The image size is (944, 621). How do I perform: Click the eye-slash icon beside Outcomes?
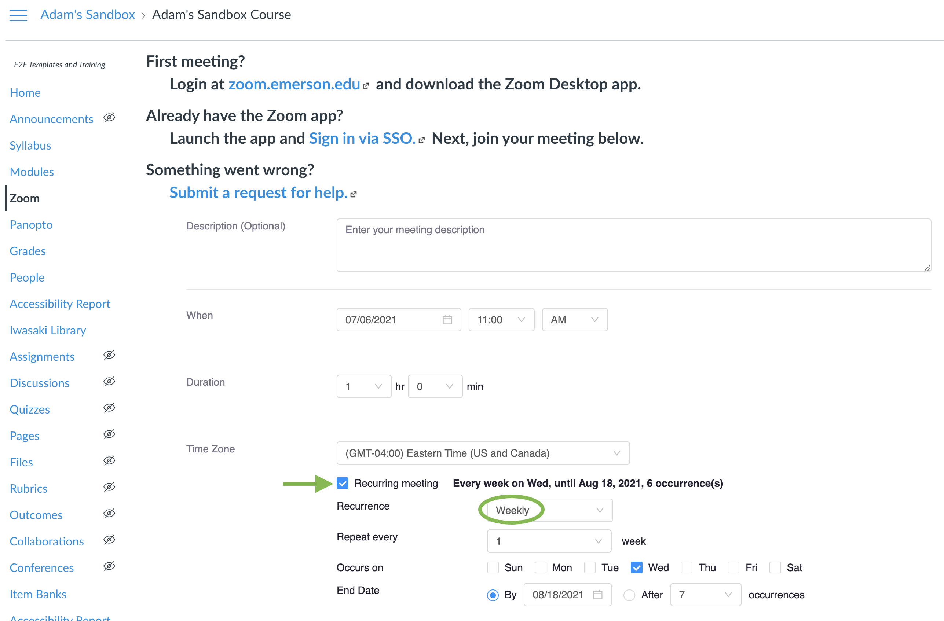(109, 513)
